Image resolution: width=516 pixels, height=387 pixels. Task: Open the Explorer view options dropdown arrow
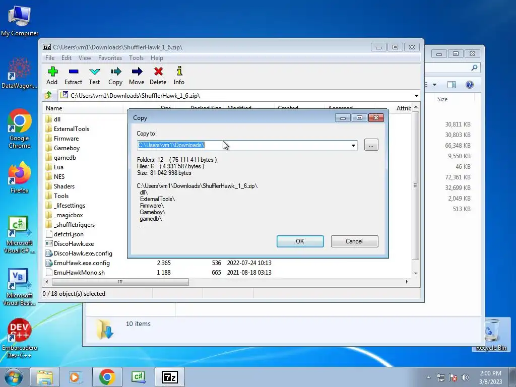[x=434, y=85]
